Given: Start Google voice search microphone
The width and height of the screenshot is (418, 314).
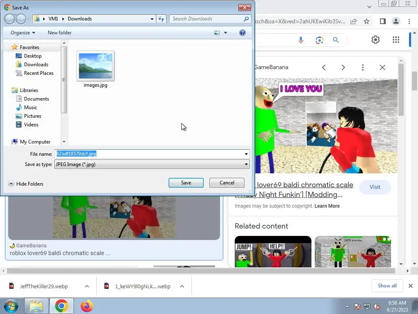Looking at the screenshot, I should click(301, 40).
